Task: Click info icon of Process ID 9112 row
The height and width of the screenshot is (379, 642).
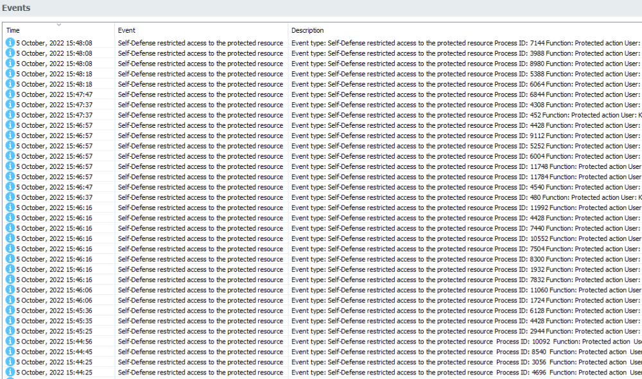Action: point(10,135)
